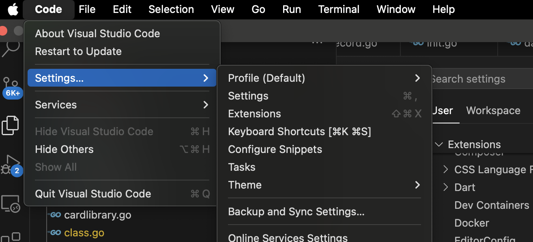Open Run and Debug view with 2 notifications

(10, 166)
